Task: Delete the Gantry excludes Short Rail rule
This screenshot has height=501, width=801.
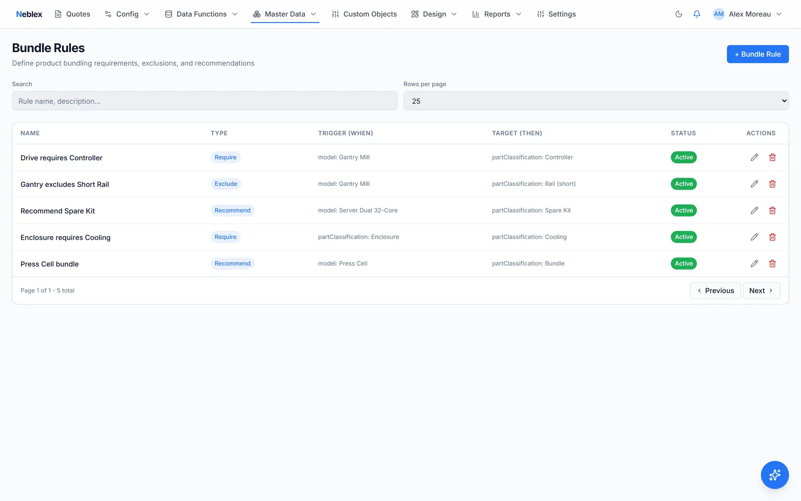Action: click(772, 184)
